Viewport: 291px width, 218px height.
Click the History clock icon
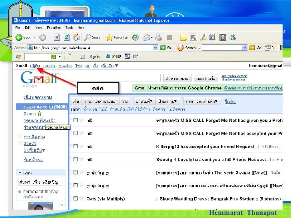(x=135, y=38)
